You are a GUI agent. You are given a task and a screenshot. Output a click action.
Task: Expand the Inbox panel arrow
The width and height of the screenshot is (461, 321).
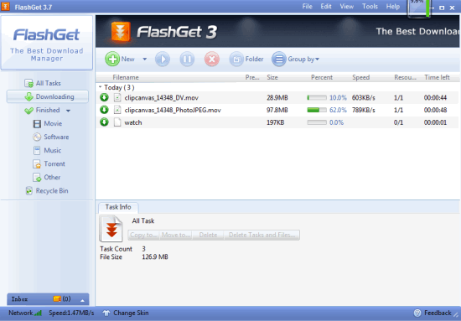pyautogui.click(x=82, y=300)
